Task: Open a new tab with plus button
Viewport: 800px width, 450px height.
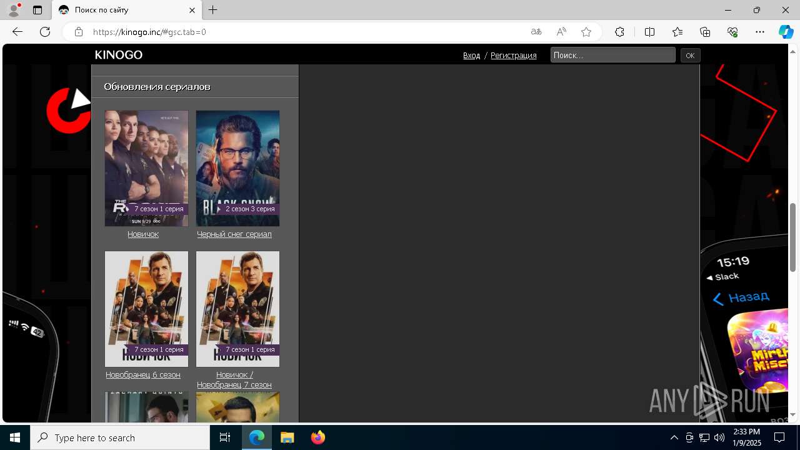Action: (213, 10)
